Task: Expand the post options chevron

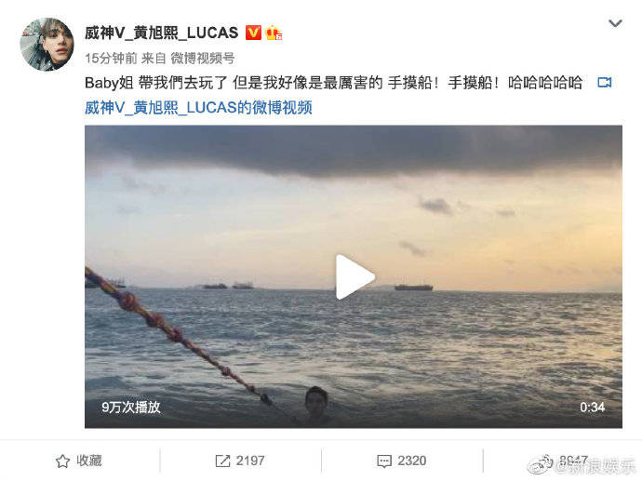Action: tap(615, 23)
